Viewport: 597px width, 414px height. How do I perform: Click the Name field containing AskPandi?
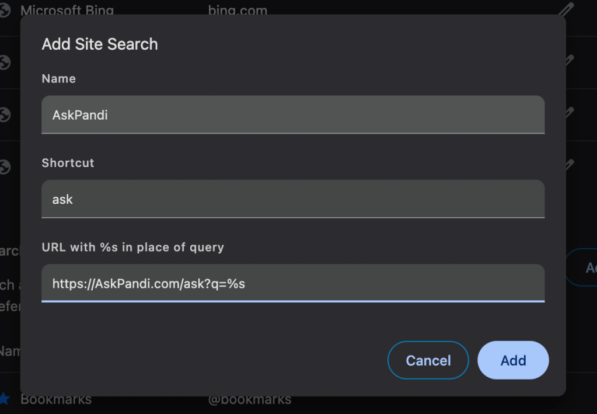[x=293, y=115]
